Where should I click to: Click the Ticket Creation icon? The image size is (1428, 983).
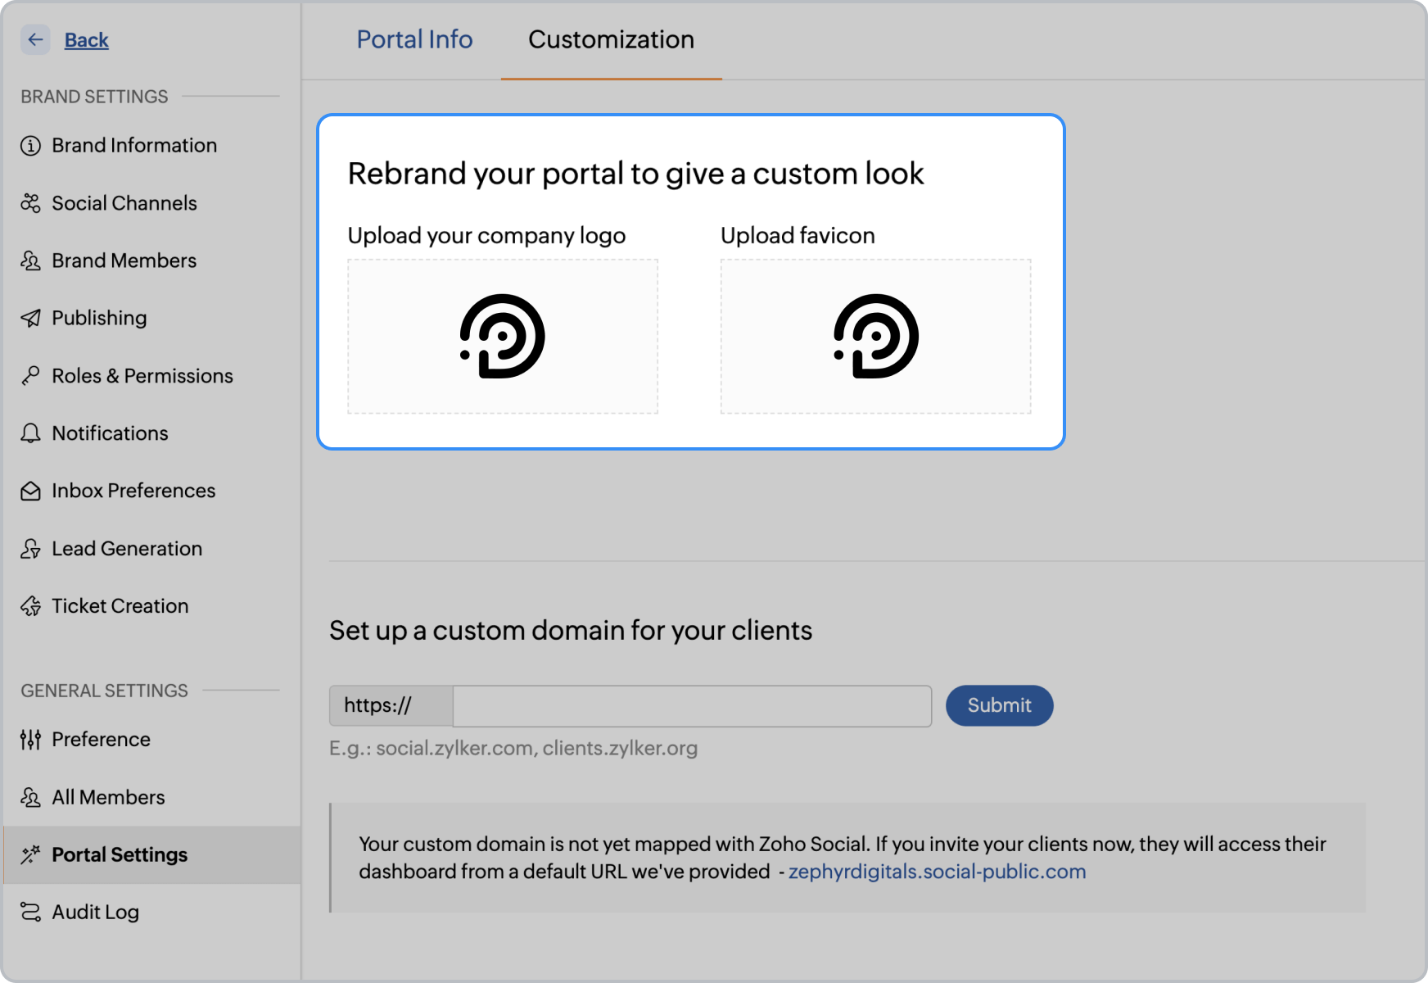tap(30, 606)
